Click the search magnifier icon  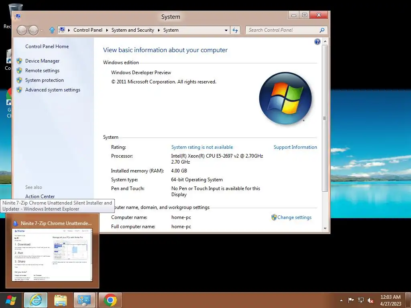point(322,30)
